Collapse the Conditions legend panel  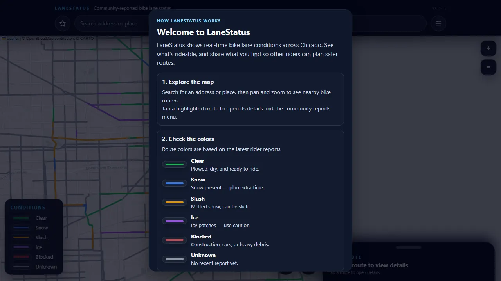point(28,207)
